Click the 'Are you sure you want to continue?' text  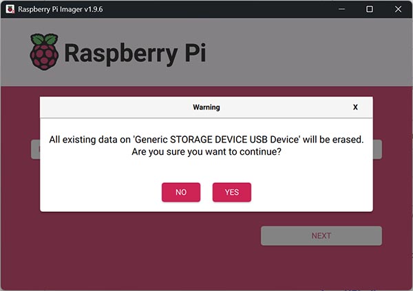click(x=206, y=151)
